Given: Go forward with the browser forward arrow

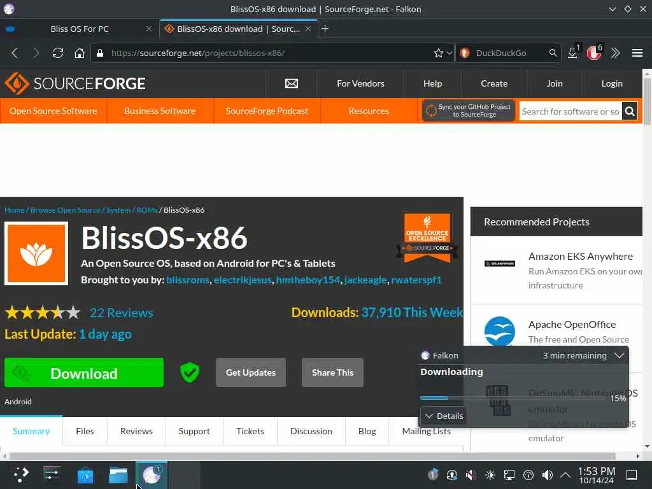Looking at the screenshot, I should [36, 53].
